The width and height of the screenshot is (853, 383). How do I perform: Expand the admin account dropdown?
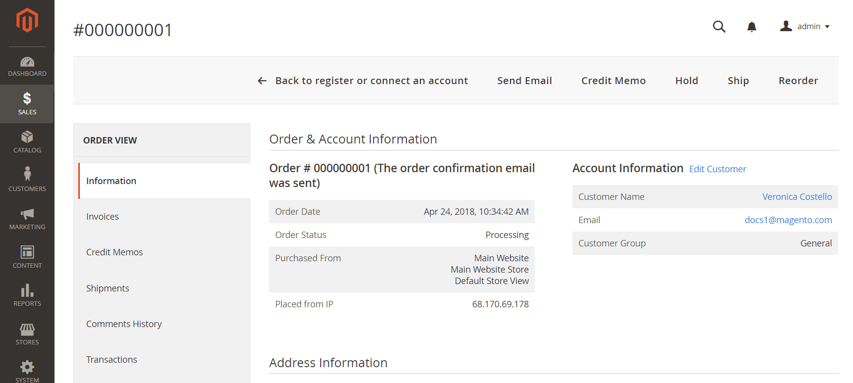(x=805, y=26)
